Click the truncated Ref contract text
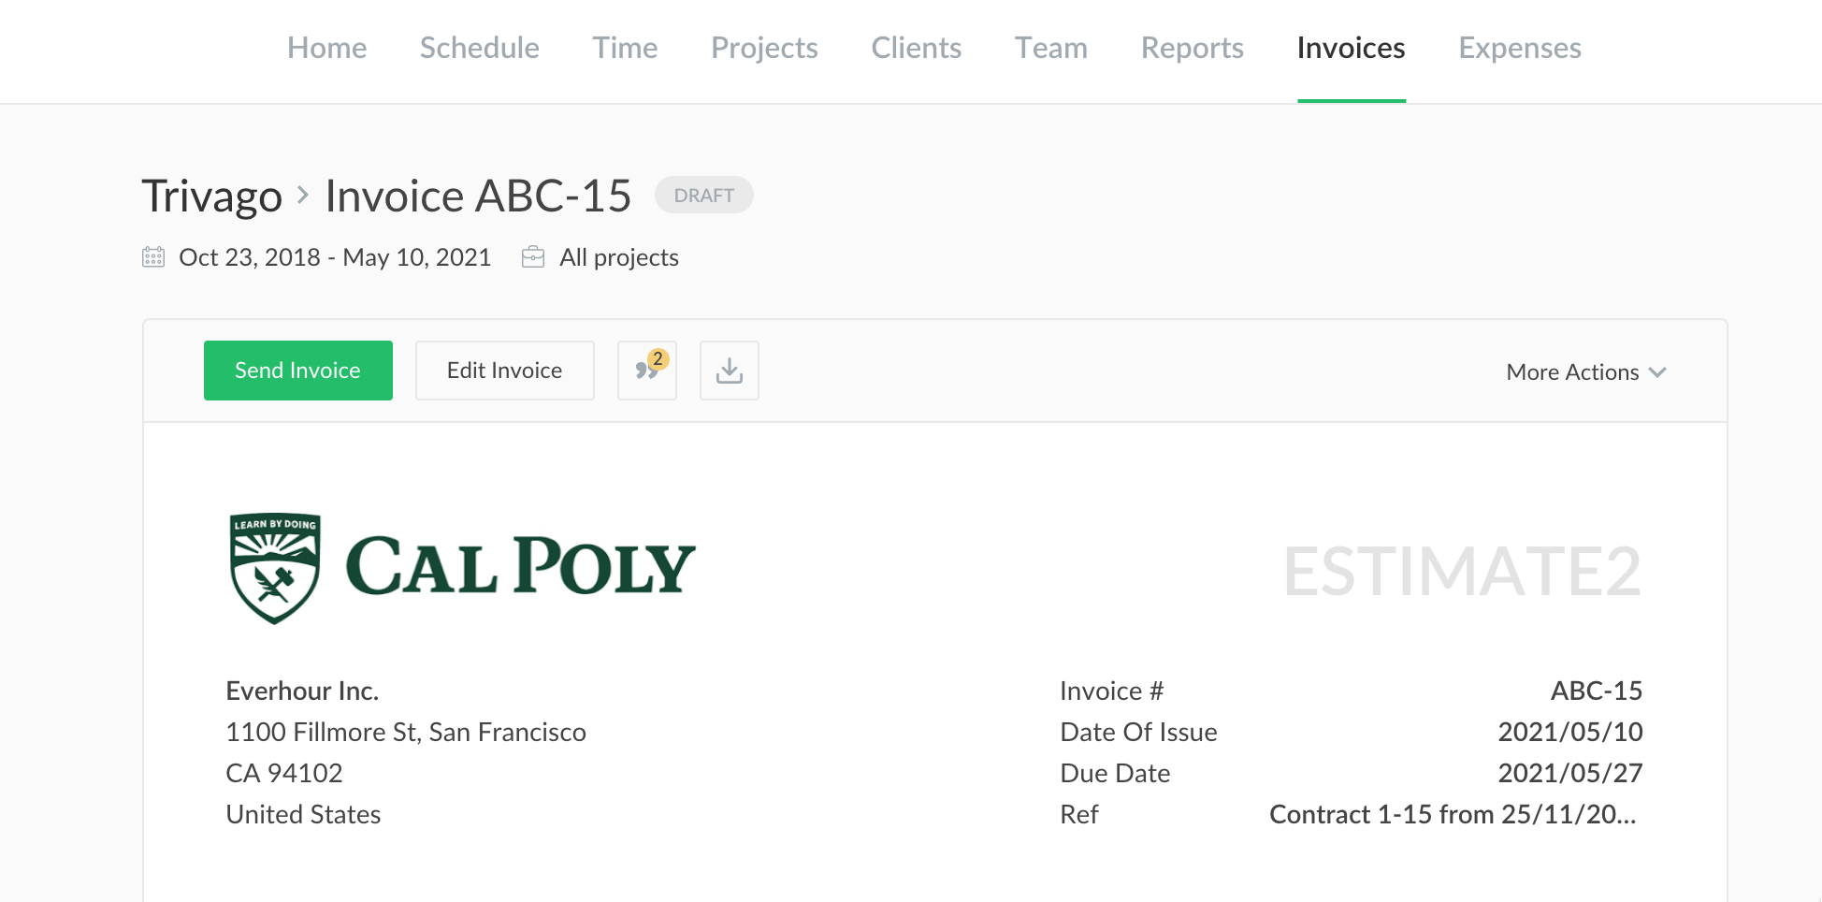Viewport: 1822px width, 902px height. pyautogui.click(x=1452, y=814)
